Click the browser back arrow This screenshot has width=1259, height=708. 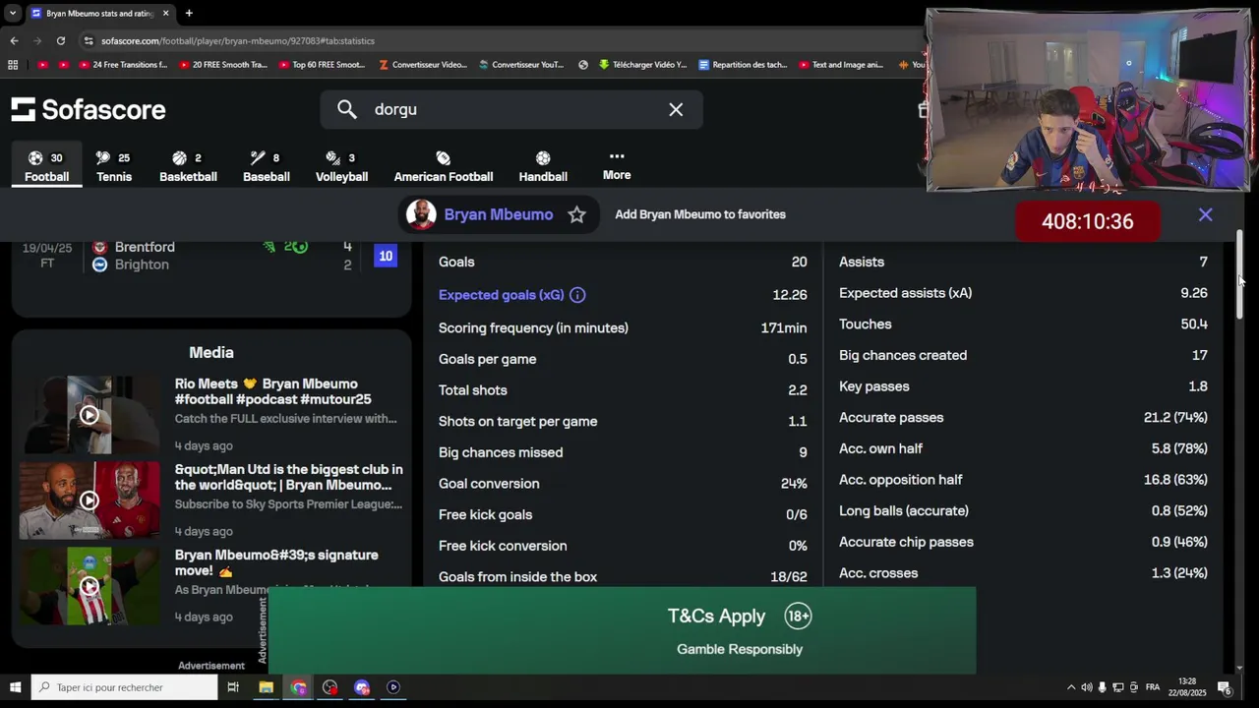point(14,40)
